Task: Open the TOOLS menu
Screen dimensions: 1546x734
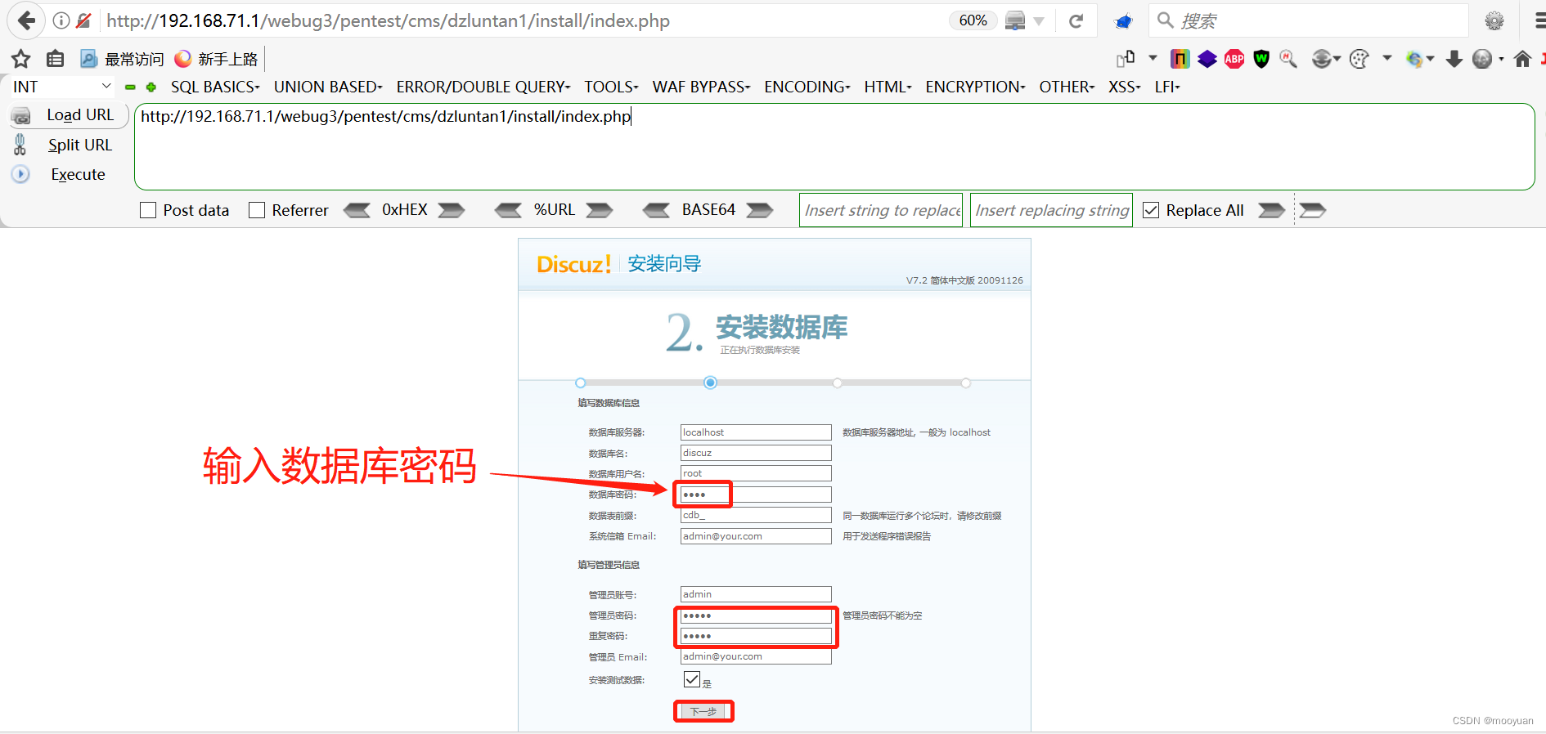Action: click(x=611, y=87)
